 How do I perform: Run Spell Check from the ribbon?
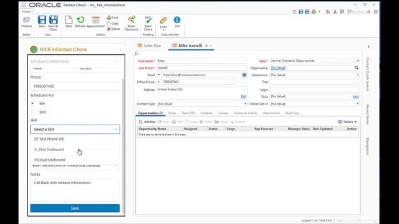click(148, 23)
